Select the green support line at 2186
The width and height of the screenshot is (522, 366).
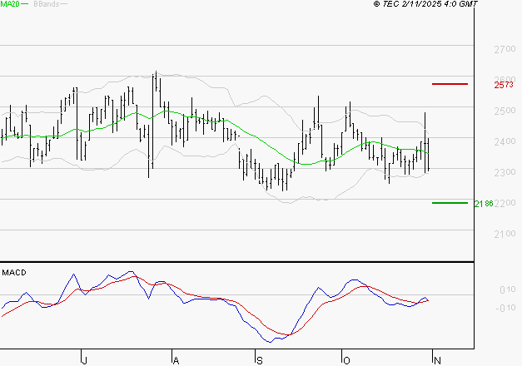click(x=450, y=203)
